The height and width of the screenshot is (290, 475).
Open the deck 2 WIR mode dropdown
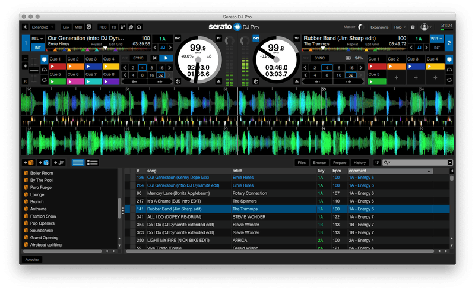pos(437,39)
